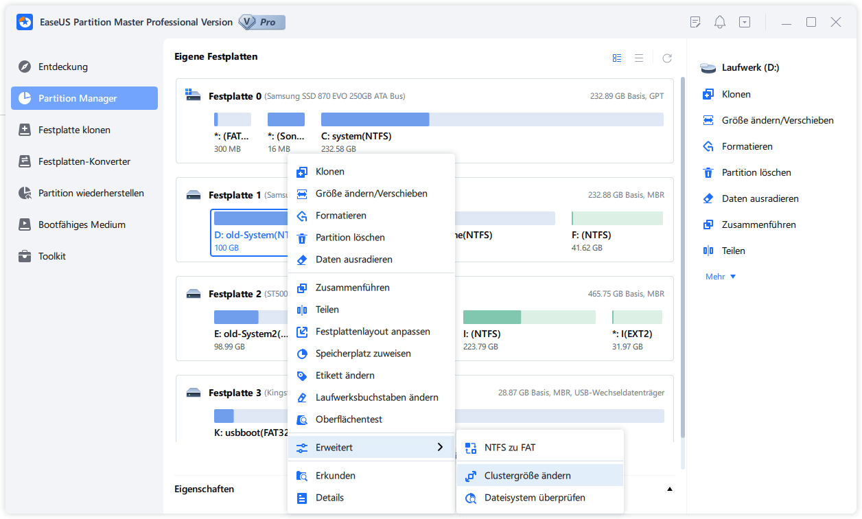
Task: Click the Klonen icon in the right panel
Action: [708, 94]
